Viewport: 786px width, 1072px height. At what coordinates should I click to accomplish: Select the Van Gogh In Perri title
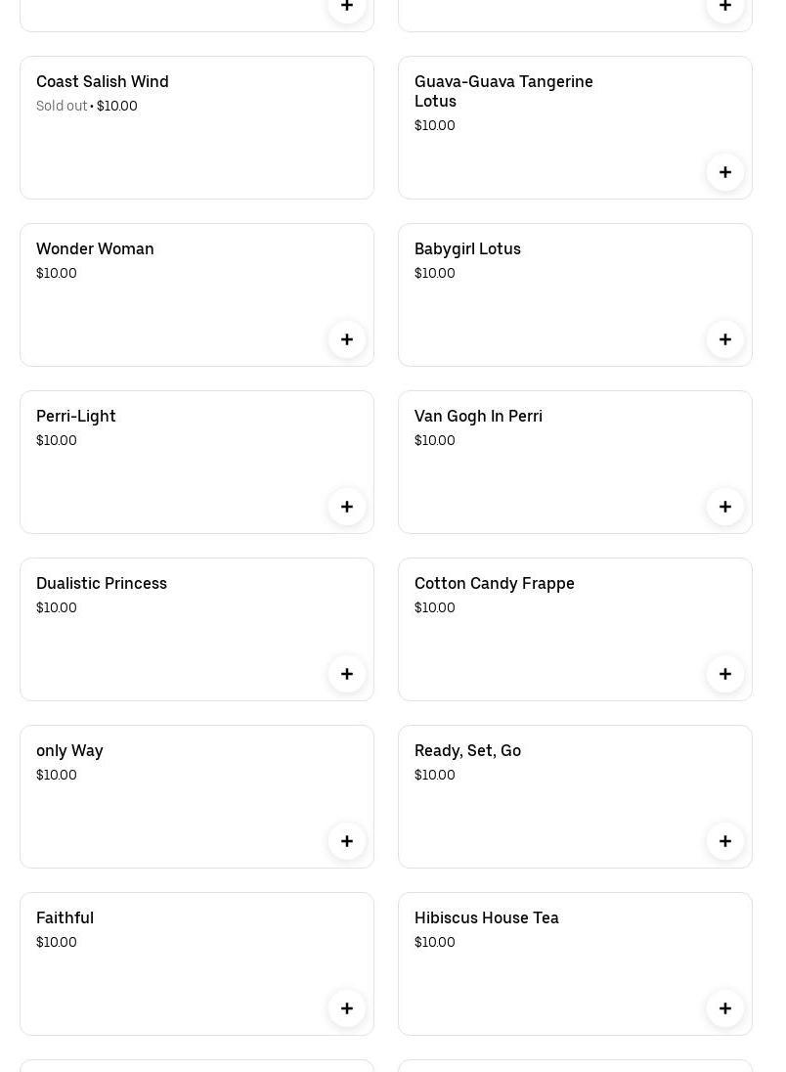click(x=478, y=417)
